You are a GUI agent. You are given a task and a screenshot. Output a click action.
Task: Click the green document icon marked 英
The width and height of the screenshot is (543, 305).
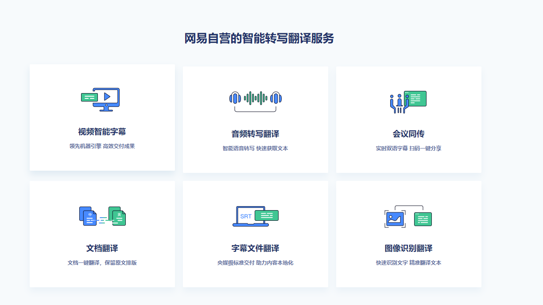click(117, 216)
